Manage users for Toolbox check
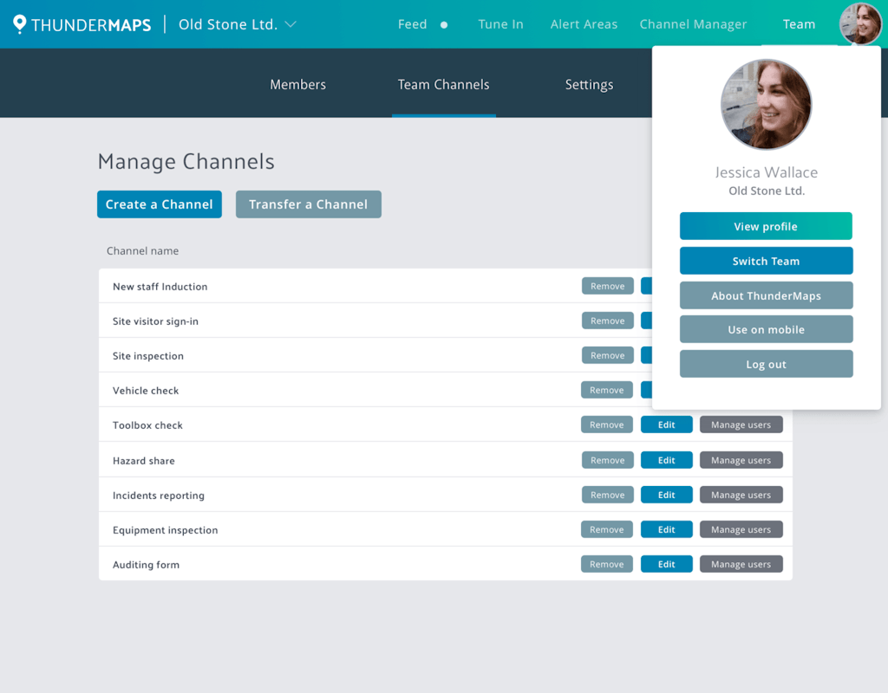The image size is (888, 693). 741,424
